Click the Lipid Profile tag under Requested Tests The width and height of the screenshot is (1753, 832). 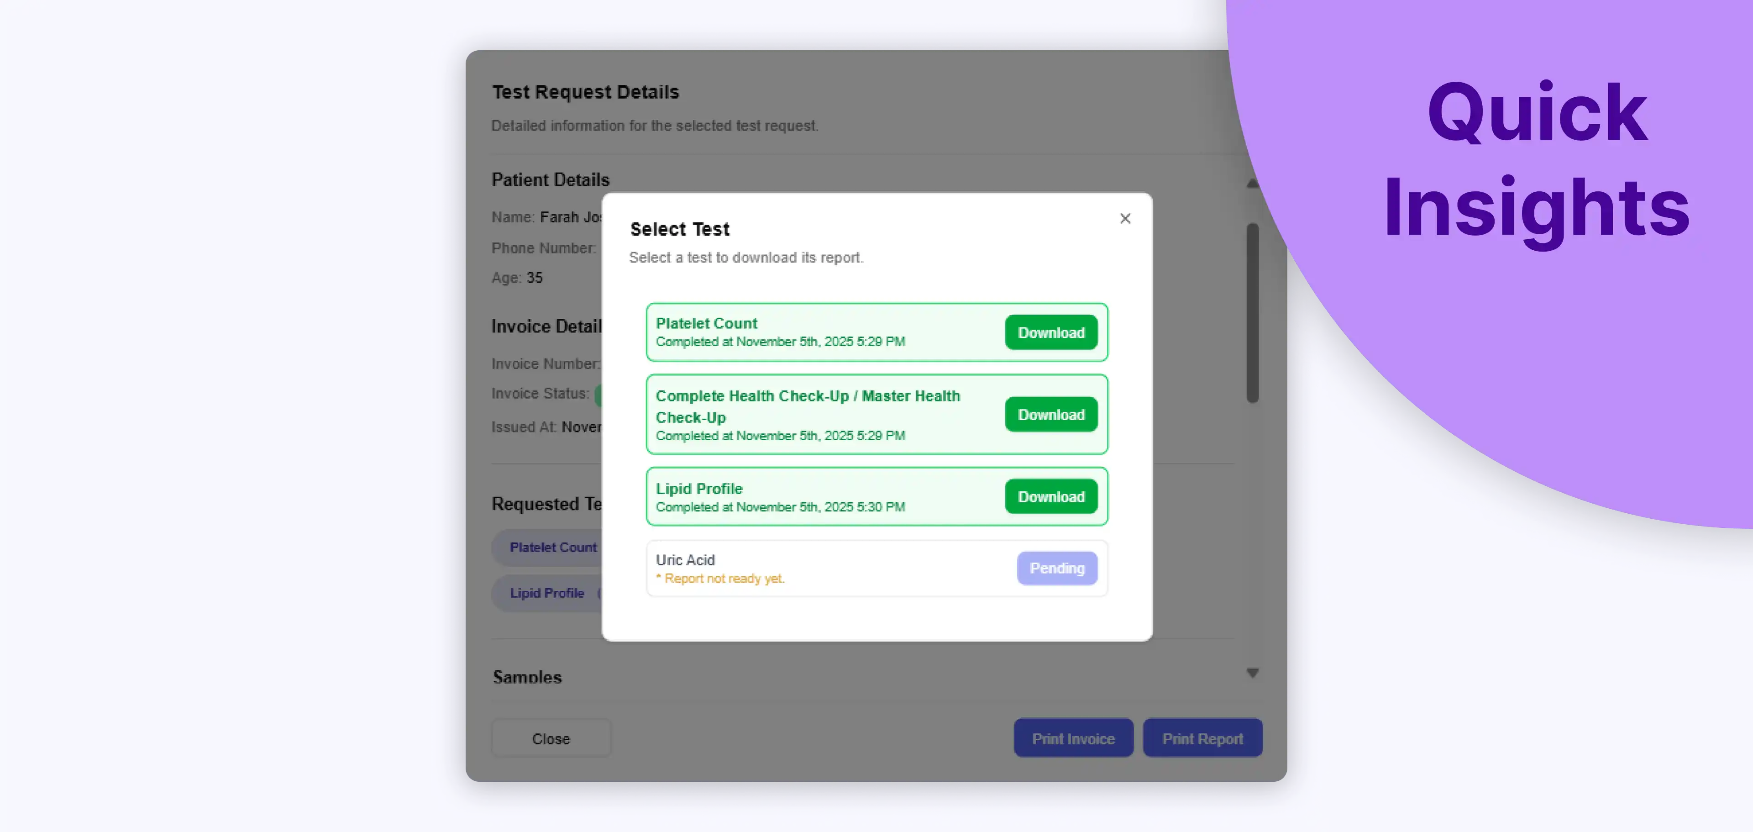[547, 593]
